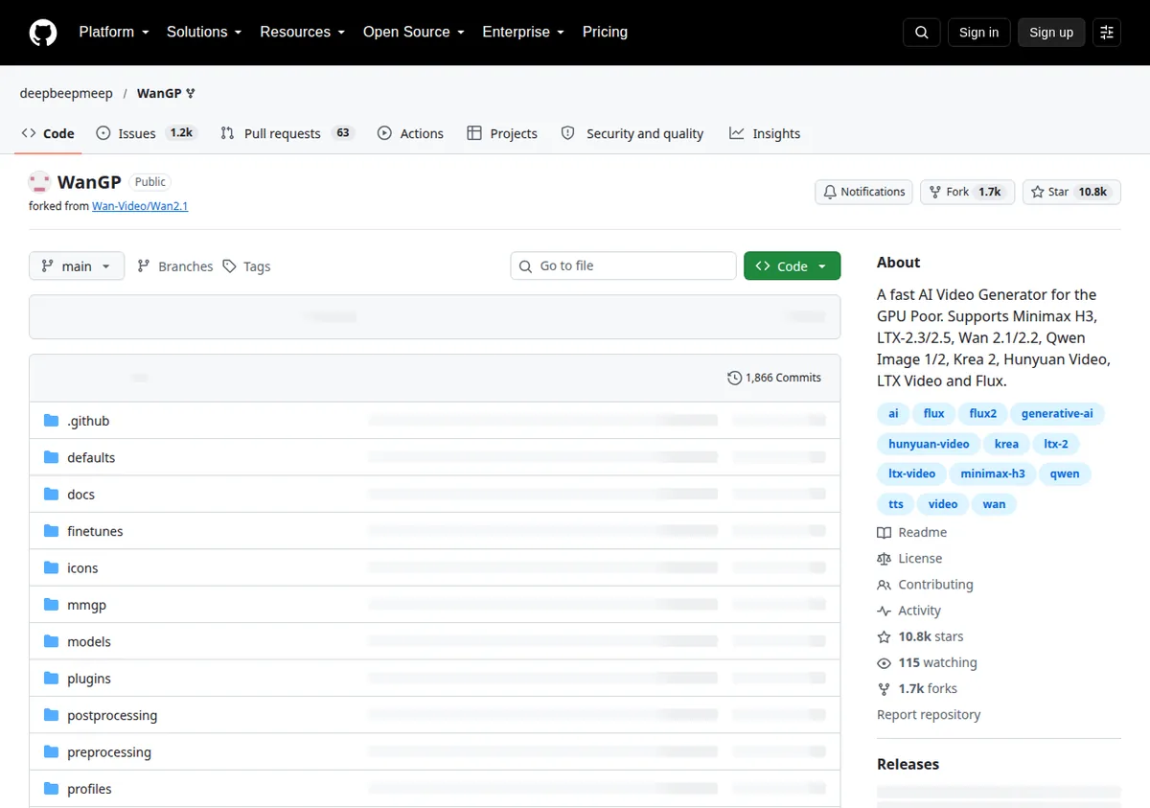Click the star icon beside 10.8k stars

[x=884, y=636]
